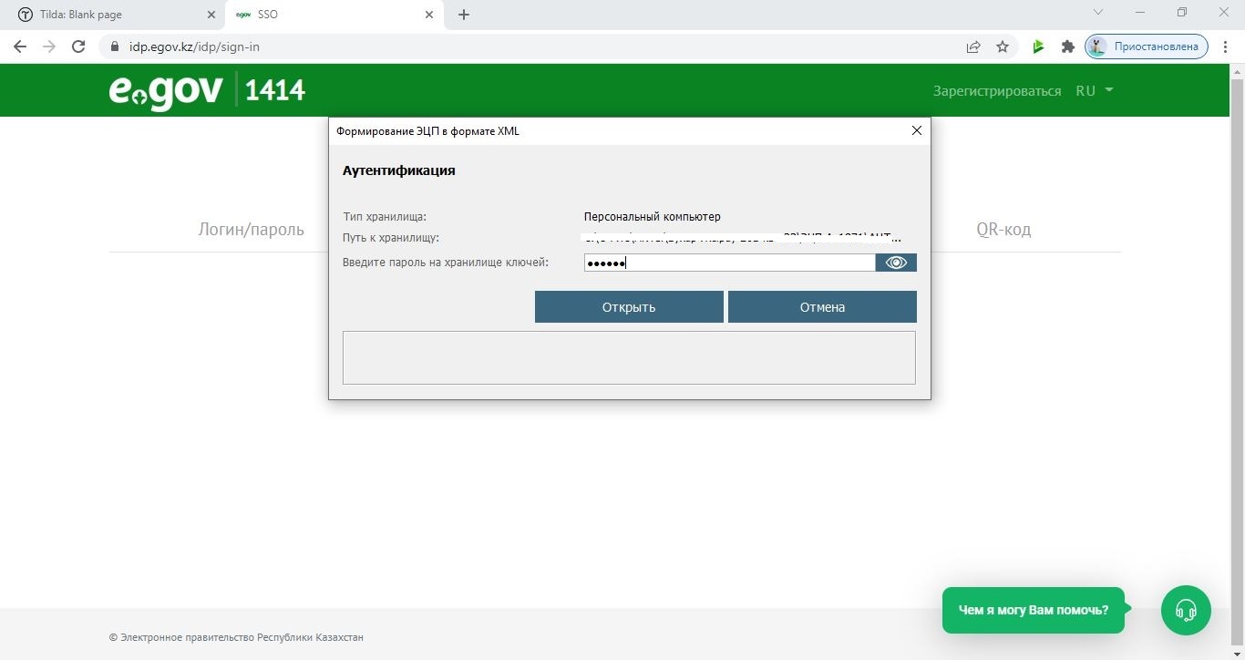1245x660 pixels.
Task: Click the eGov 1414 logo
Action: [207, 90]
